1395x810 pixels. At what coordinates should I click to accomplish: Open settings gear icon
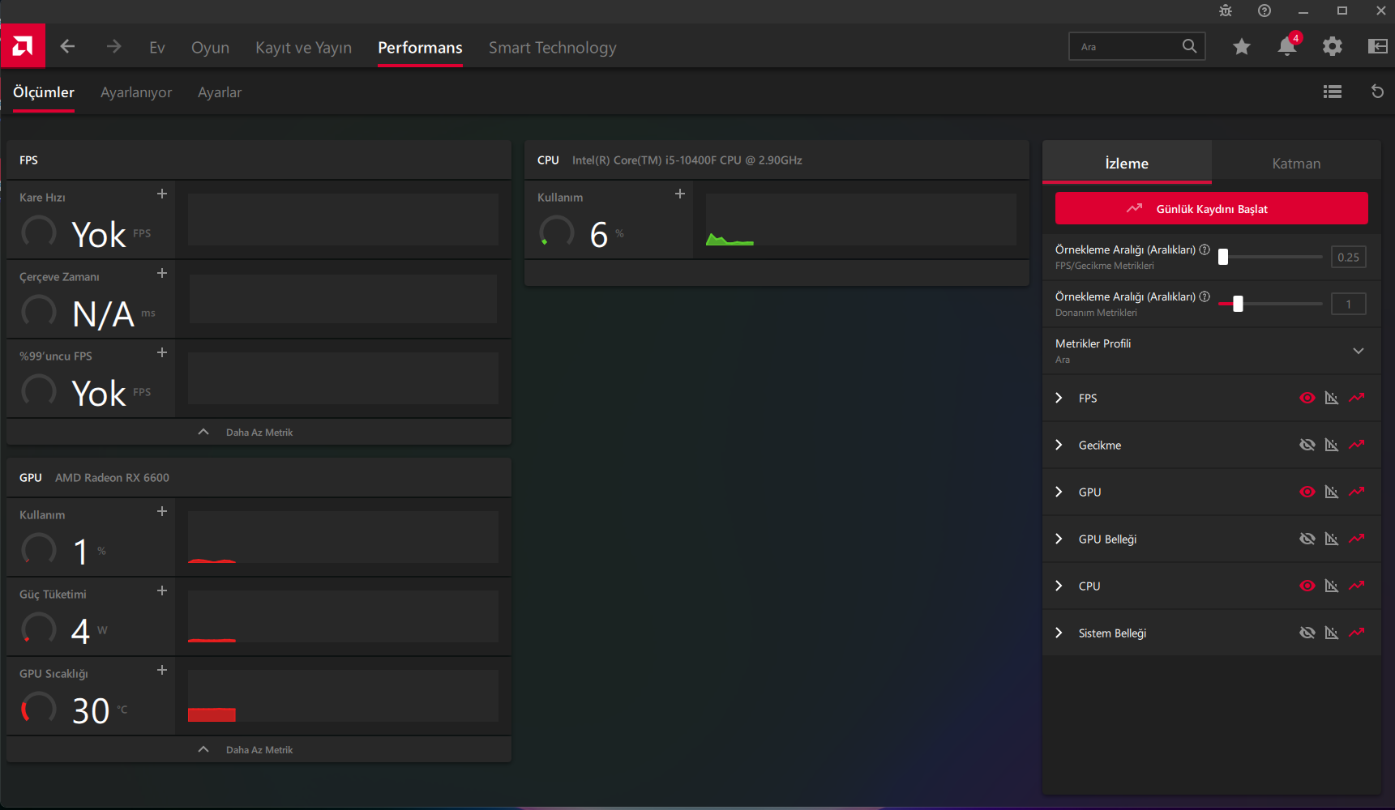pyautogui.click(x=1332, y=47)
